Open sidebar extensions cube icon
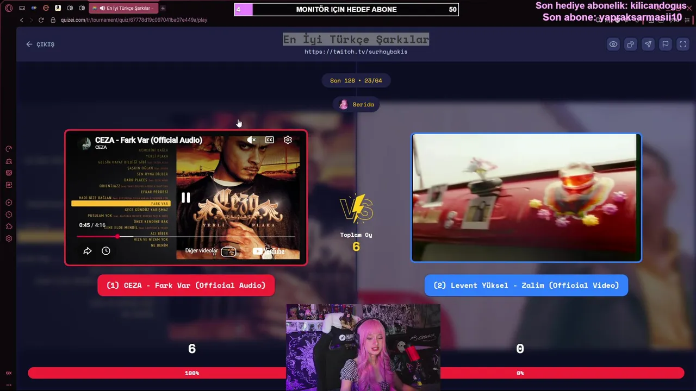Screen dimensions: 696x391 pyautogui.click(x=9, y=226)
